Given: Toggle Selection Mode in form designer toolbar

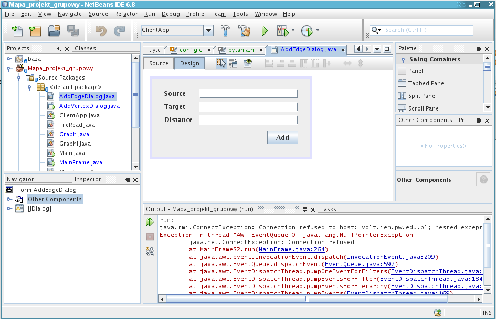Looking at the screenshot, I should [x=221, y=63].
